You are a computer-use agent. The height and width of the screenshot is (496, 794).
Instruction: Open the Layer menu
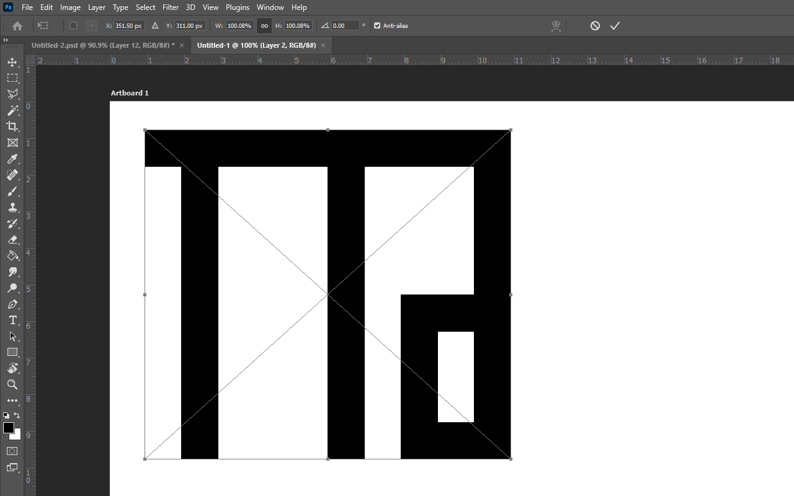point(97,7)
